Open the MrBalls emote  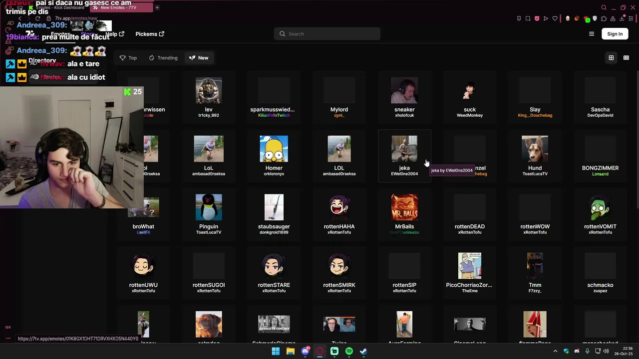tap(404, 207)
